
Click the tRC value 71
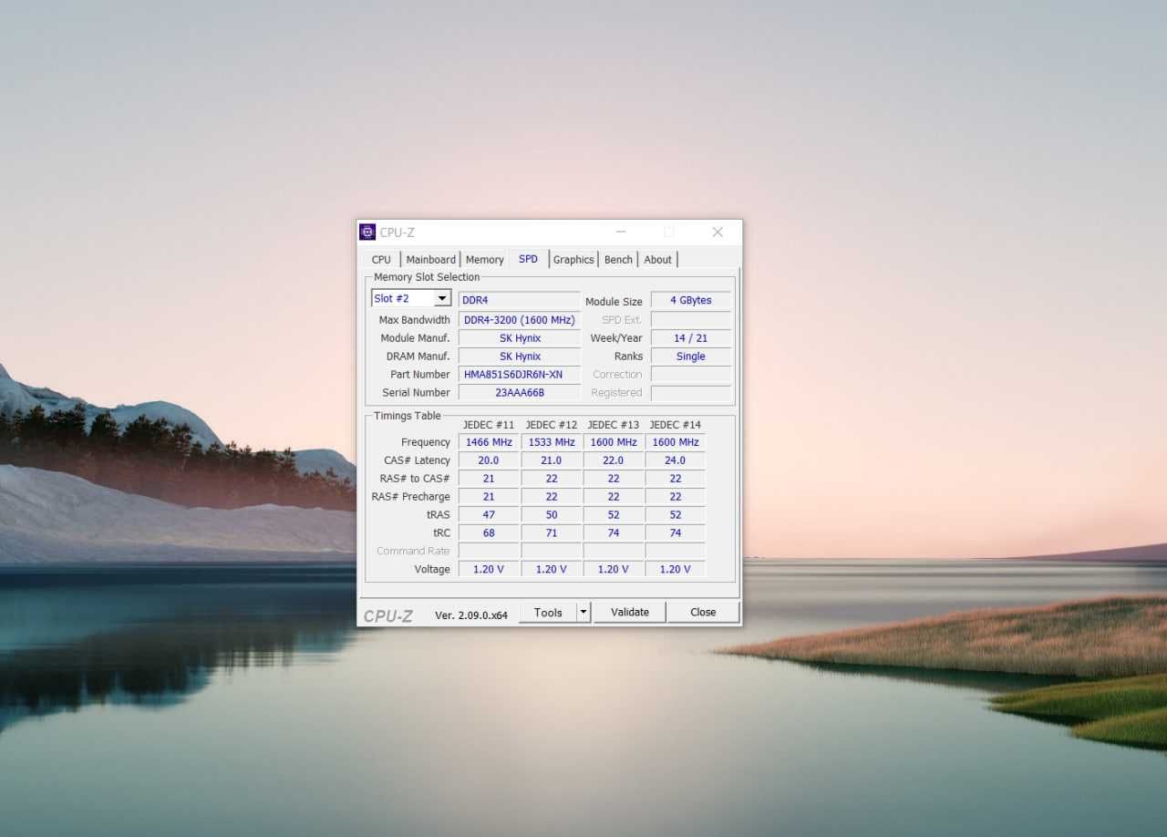pos(552,533)
